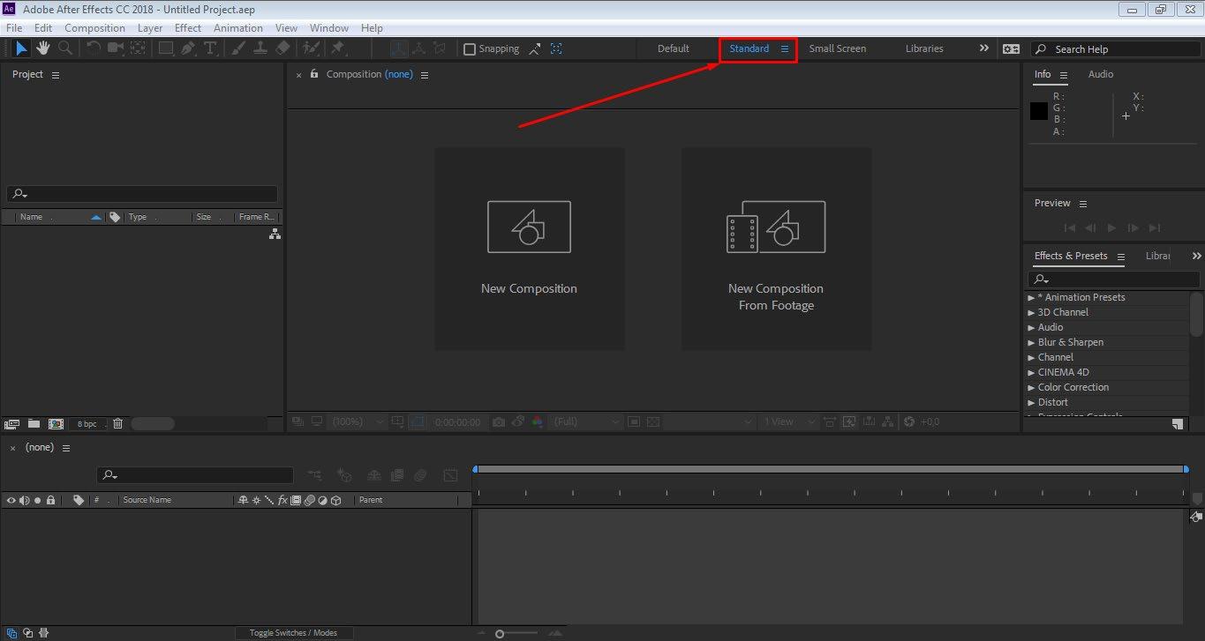Select the Zoom magnifier tool
1205x641 pixels.
(64, 48)
